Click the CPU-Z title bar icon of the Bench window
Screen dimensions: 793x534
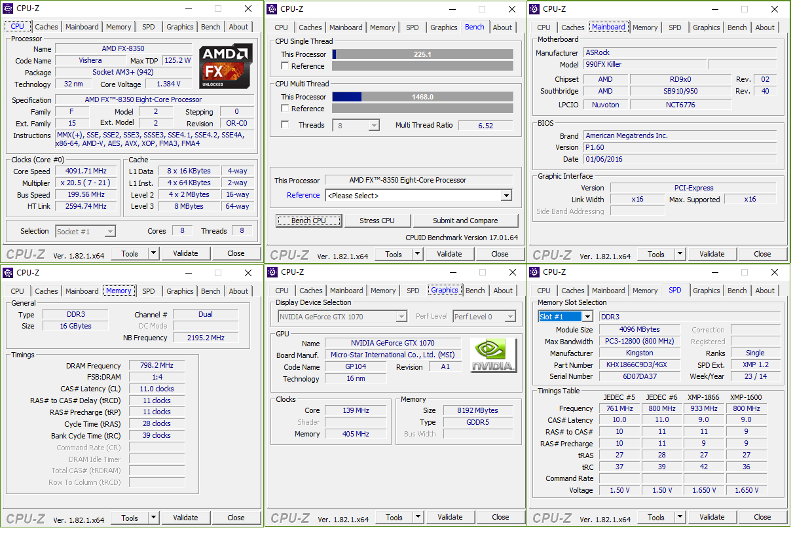click(x=272, y=9)
